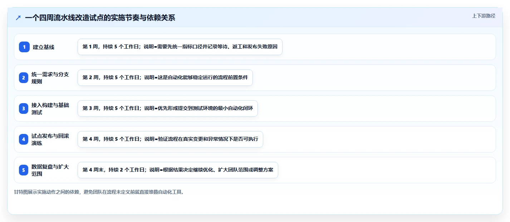Select the title 一个四周流水线改造试点的实施节奏与依赖关系
510x222 pixels.
tap(100, 18)
